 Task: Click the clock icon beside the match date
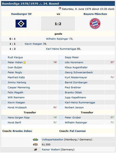(60, 8)
